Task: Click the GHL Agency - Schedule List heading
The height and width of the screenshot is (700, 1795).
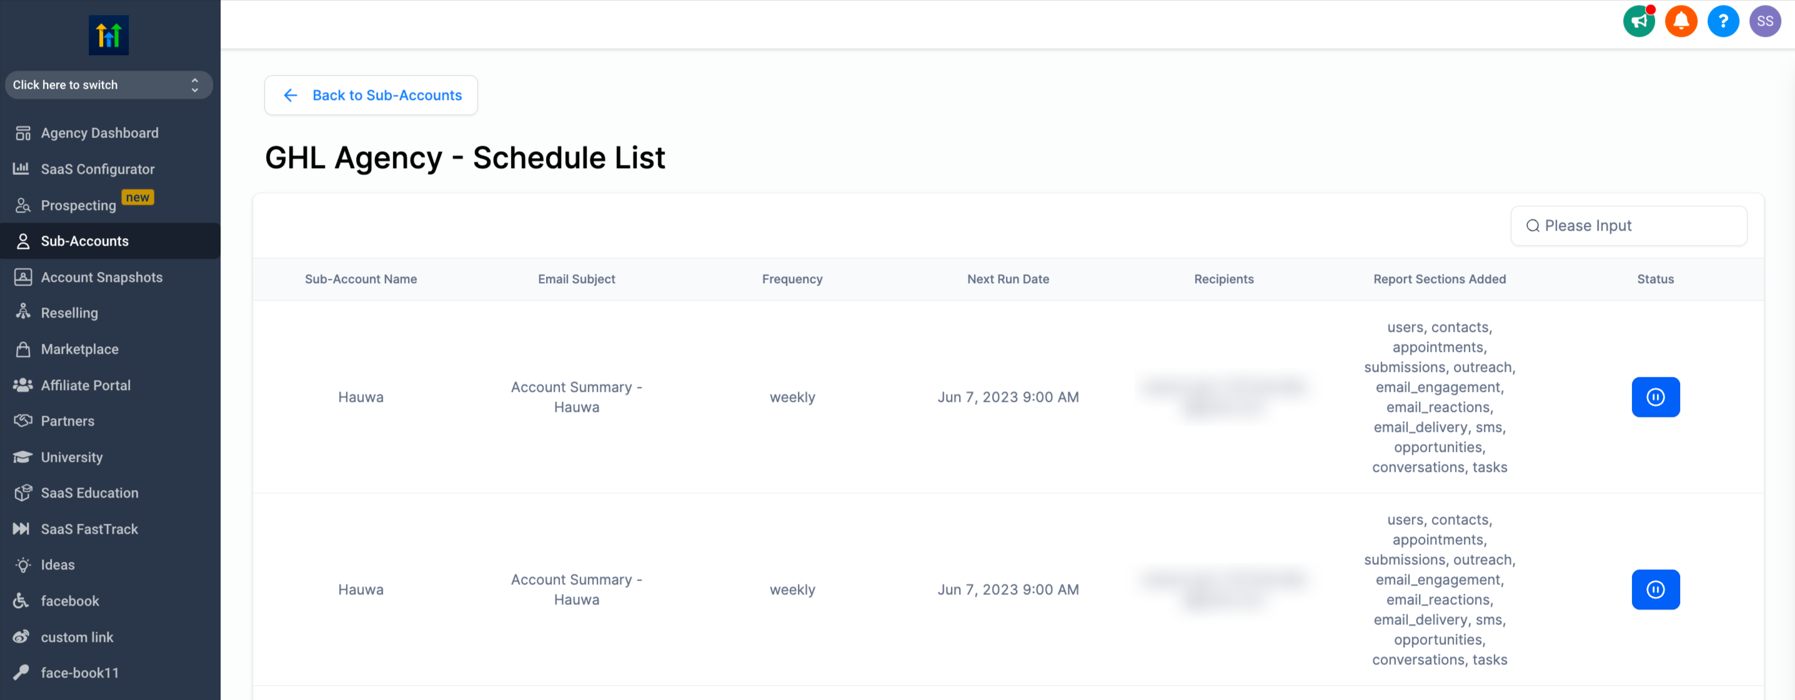Action: [x=465, y=157]
